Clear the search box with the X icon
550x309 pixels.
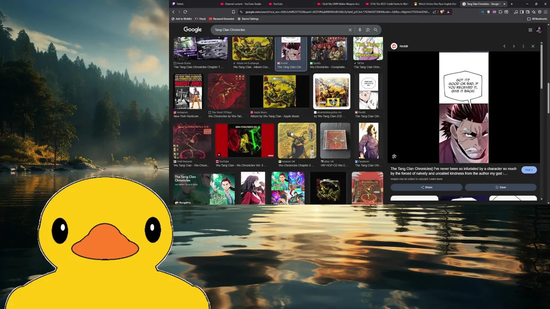point(350,30)
